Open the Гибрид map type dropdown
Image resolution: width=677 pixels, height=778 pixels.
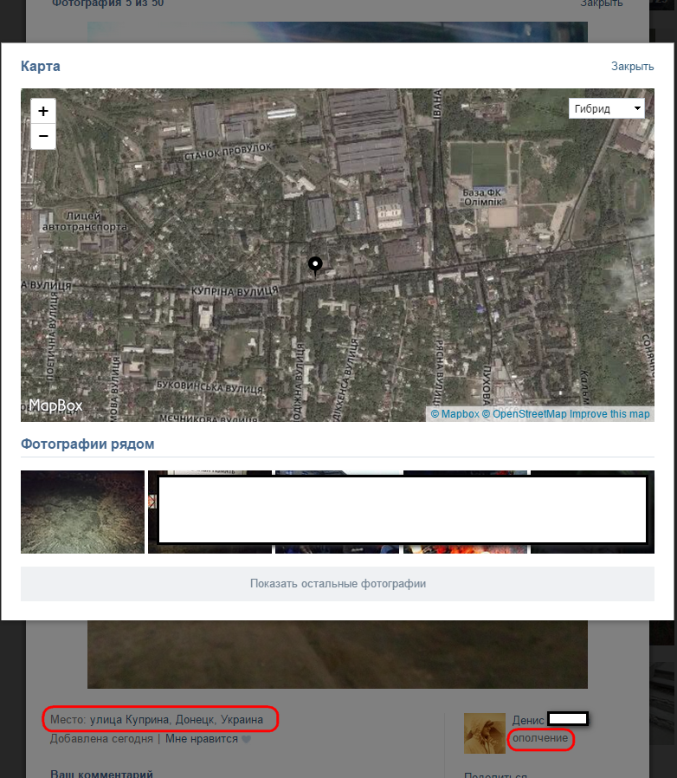(x=607, y=108)
